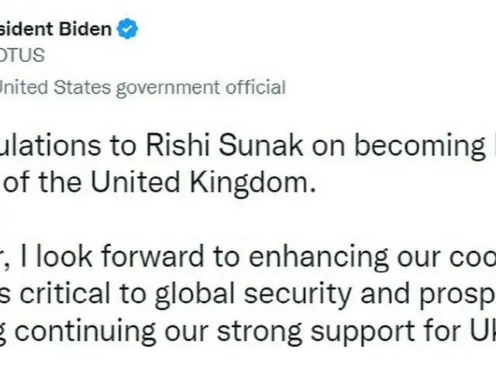Click the United States government official label
Image resolution: width=496 pixels, height=372 pixels.
tap(143, 88)
